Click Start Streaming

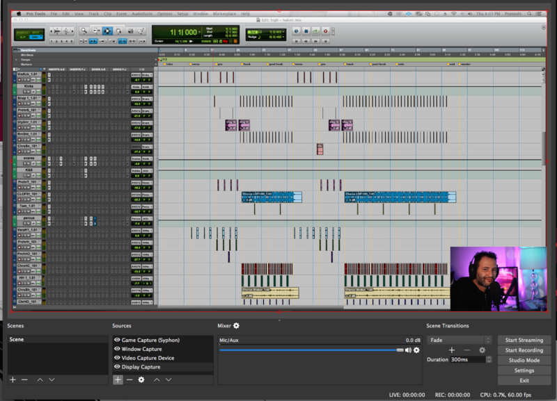point(524,340)
